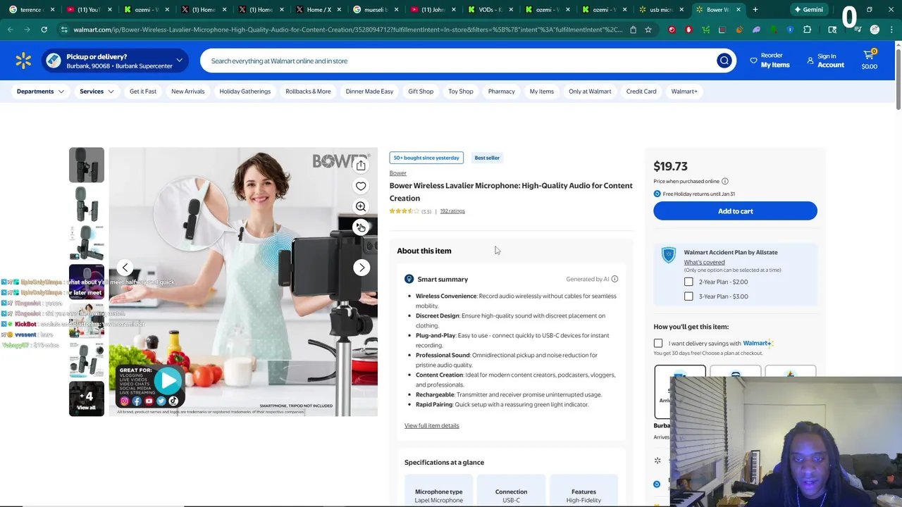
Task: Open Toy Shop navigation link
Action: pos(461,92)
